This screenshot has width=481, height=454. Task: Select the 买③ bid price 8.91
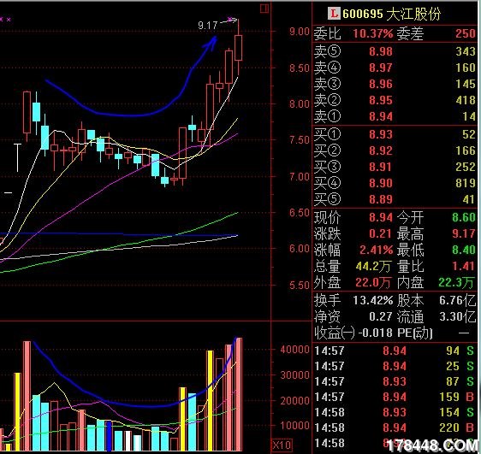[381, 167]
